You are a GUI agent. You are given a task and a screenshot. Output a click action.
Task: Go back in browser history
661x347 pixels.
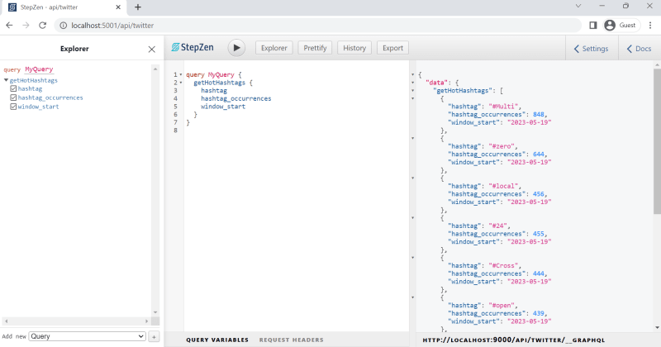click(x=9, y=26)
